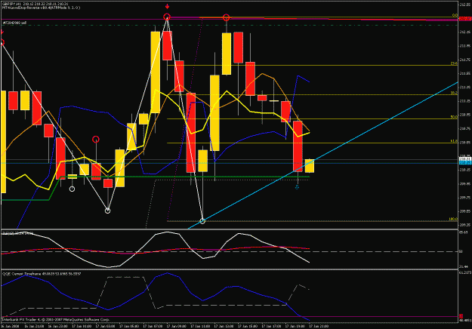This screenshot has width=472, height=329.
Task: Click the white circle under the small yellow doji candle
Action: click(72, 189)
